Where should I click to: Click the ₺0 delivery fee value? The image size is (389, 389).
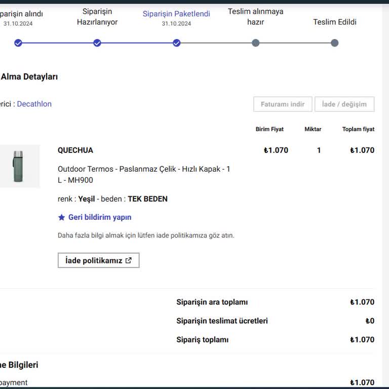click(x=370, y=321)
